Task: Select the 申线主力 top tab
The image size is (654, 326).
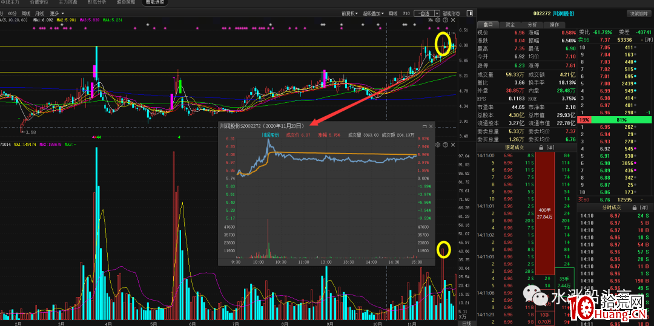Action: (10, 2)
